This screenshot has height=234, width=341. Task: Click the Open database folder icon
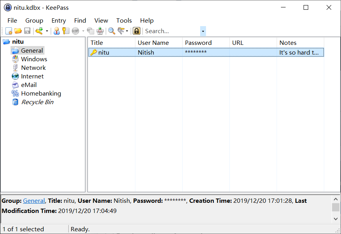18,31
